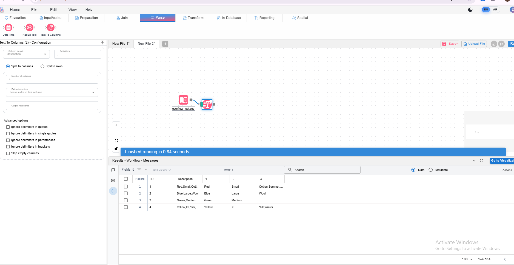This screenshot has height=265, width=514.
Task: Click the results Search field
Action: (322, 170)
